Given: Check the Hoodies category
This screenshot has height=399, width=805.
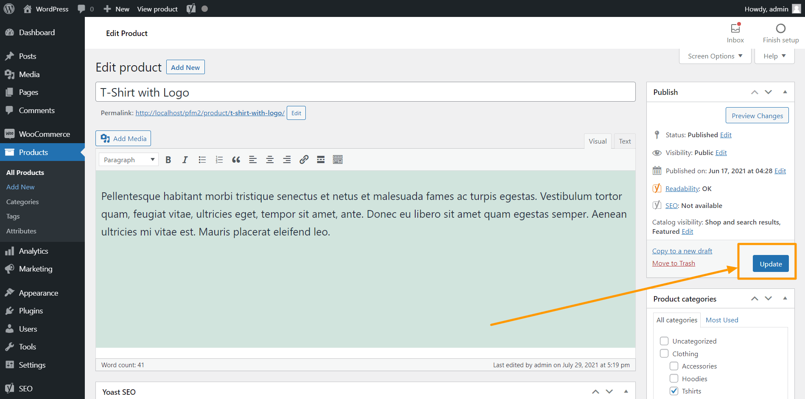Looking at the screenshot, I should point(674,378).
